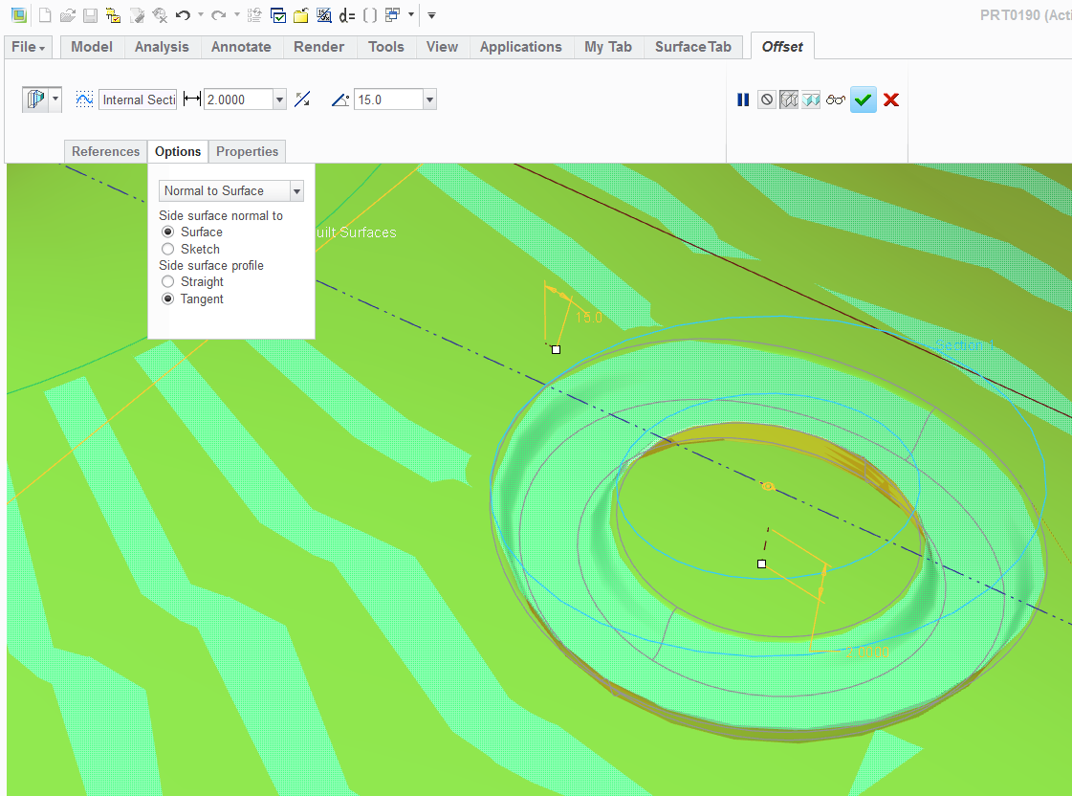Open the Normal to Surface dropdown
The height and width of the screenshot is (796, 1072).
(296, 190)
